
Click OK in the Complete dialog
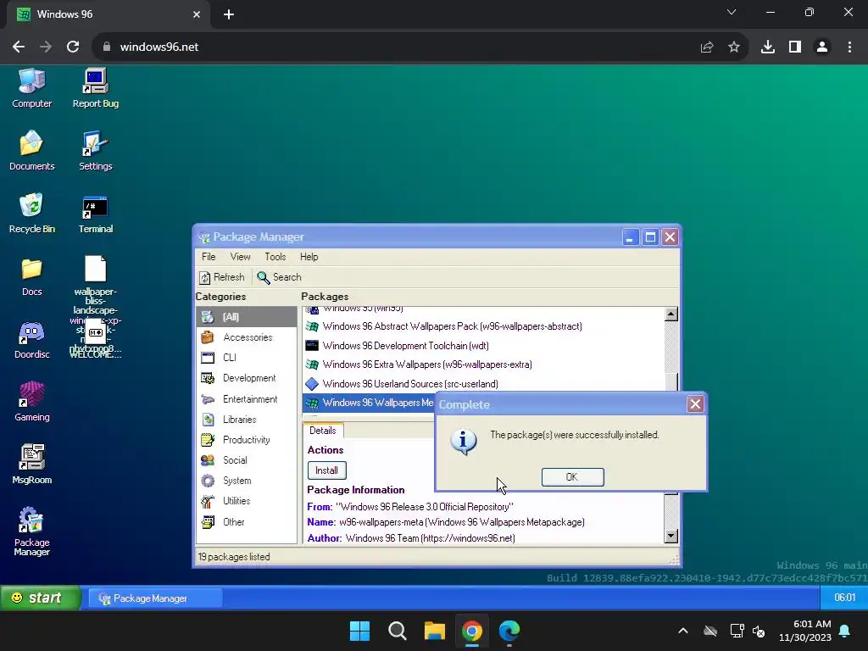(572, 477)
